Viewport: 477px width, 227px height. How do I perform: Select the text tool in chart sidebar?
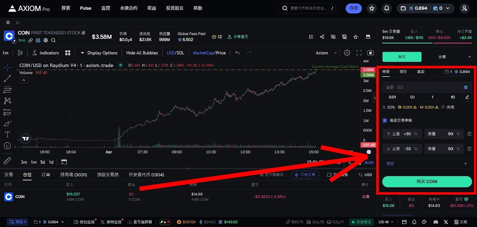pyautogui.click(x=7, y=135)
